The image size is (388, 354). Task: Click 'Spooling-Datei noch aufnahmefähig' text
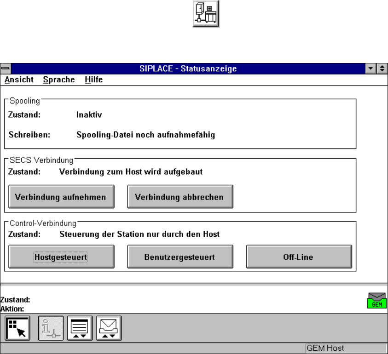pyautogui.click(x=146, y=135)
